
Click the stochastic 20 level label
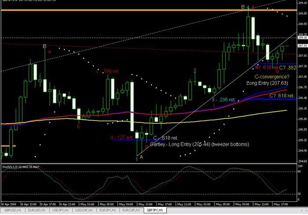pyautogui.click(x=300, y=194)
